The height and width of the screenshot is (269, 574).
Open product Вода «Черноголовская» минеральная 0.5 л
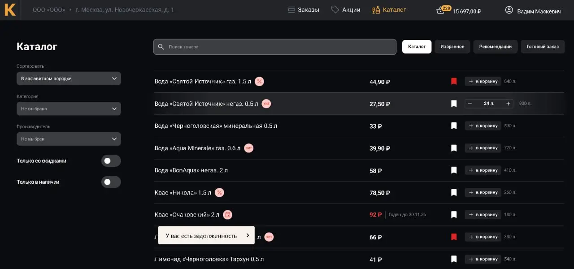point(216,126)
